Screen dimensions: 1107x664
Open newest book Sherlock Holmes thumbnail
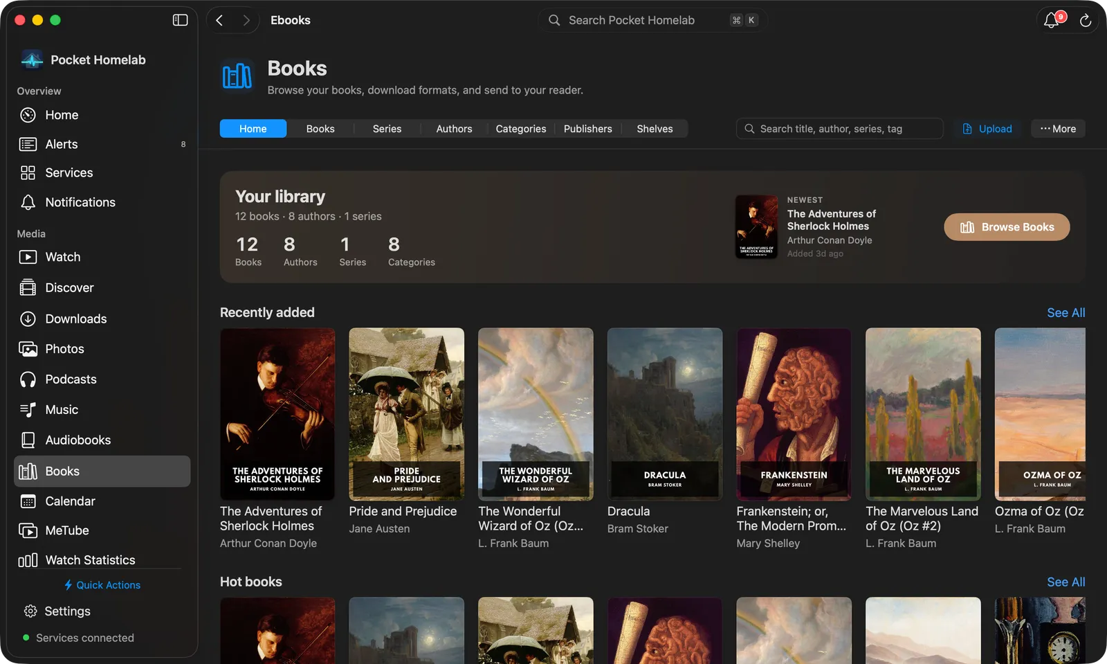click(756, 227)
